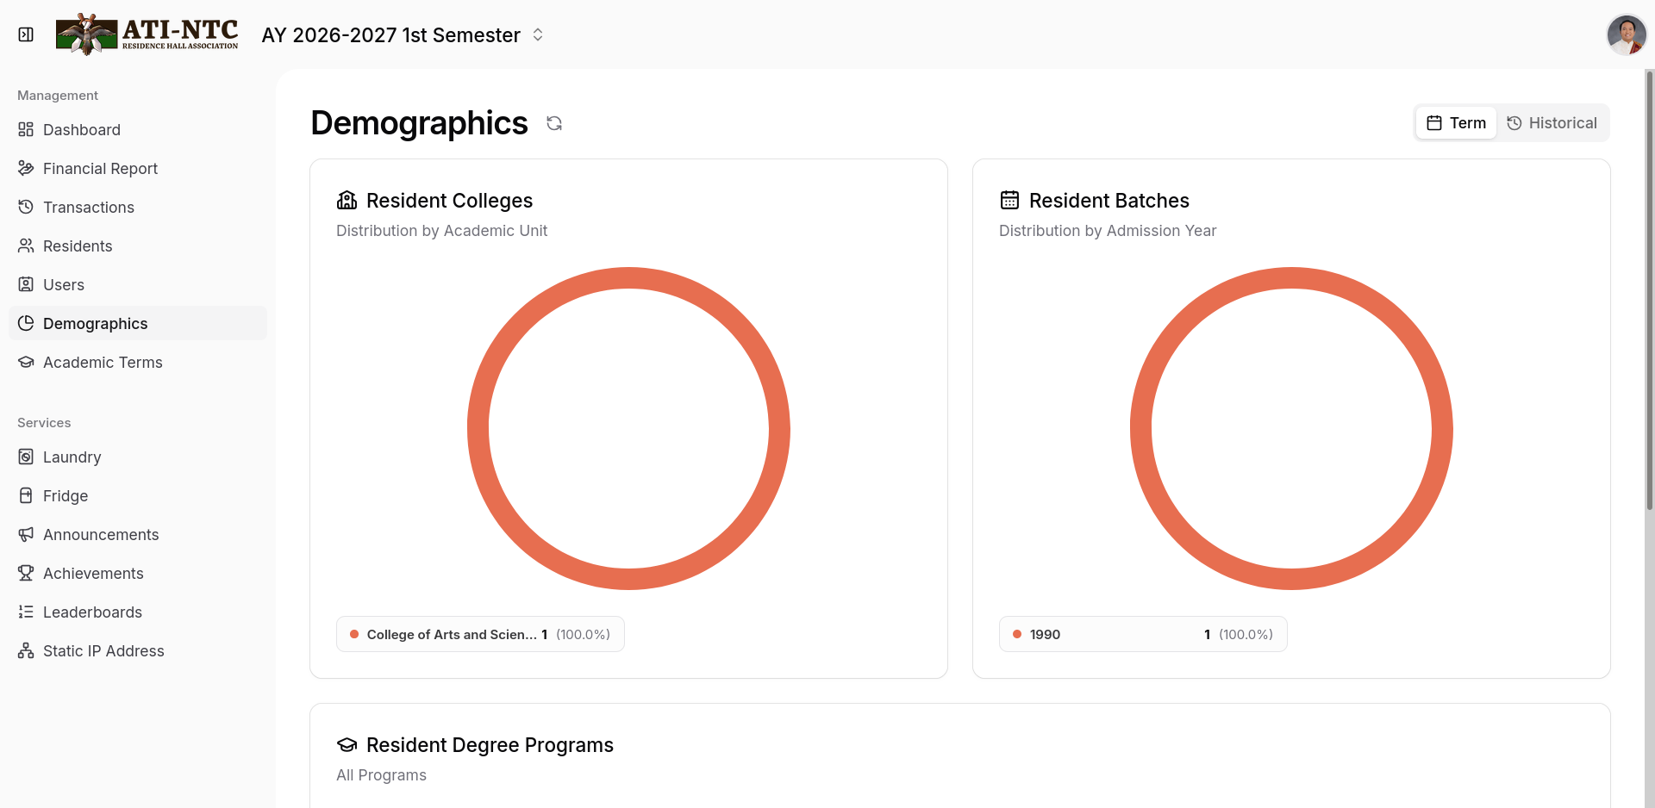Switch view to Term

click(x=1456, y=123)
